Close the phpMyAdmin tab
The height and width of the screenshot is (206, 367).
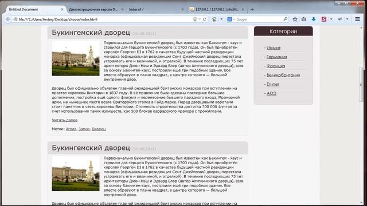click(x=243, y=10)
